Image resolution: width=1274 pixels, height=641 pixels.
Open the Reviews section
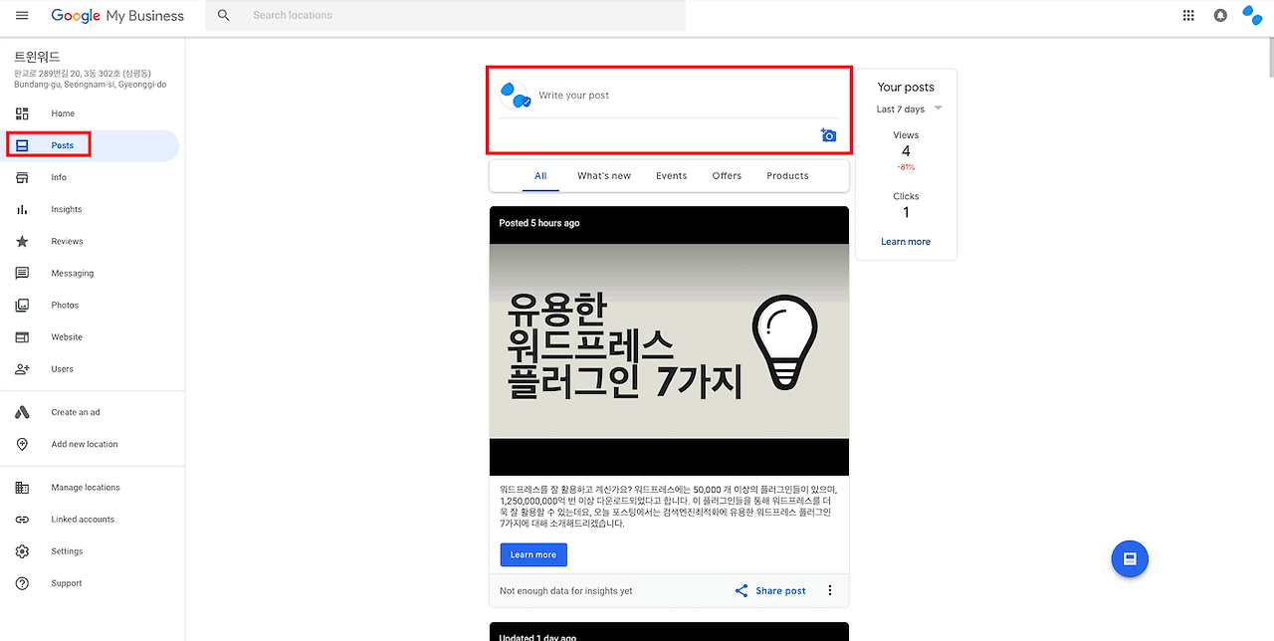tap(66, 241)
